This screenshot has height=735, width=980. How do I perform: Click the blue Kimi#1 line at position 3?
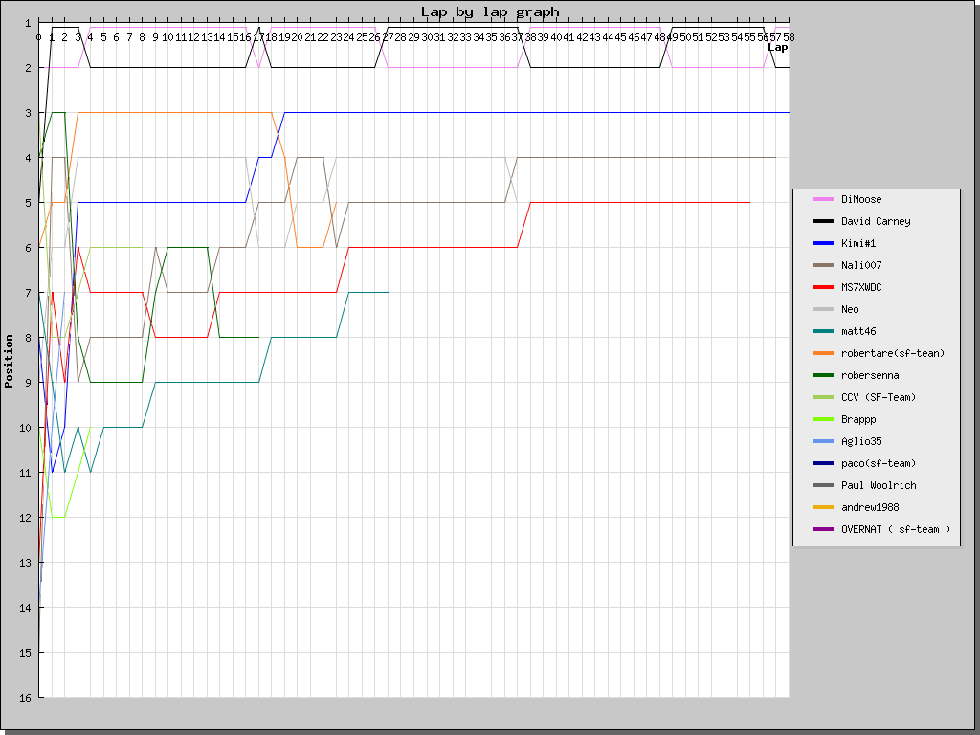click(x=538, y=113)
